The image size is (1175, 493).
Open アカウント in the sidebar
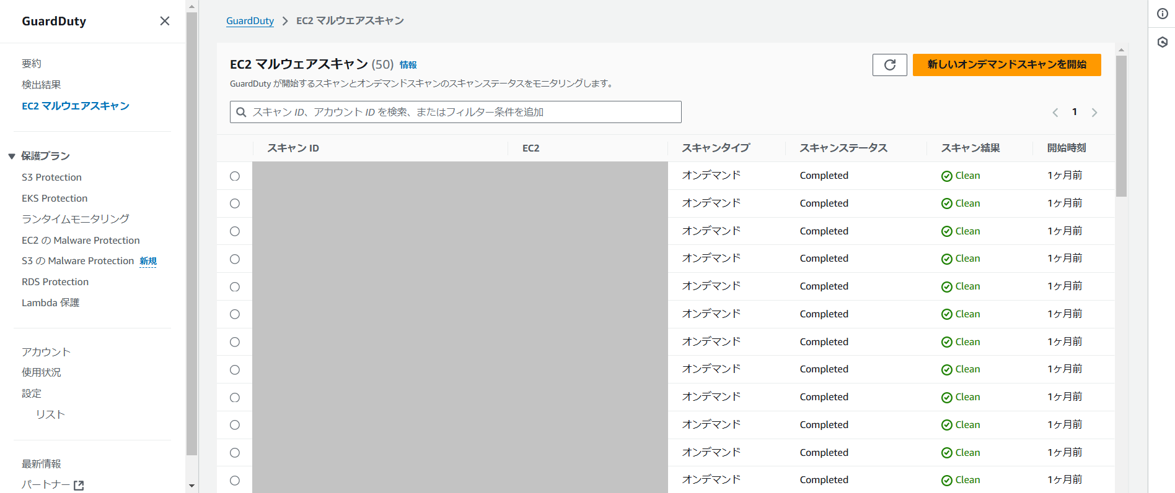[46, 352]
